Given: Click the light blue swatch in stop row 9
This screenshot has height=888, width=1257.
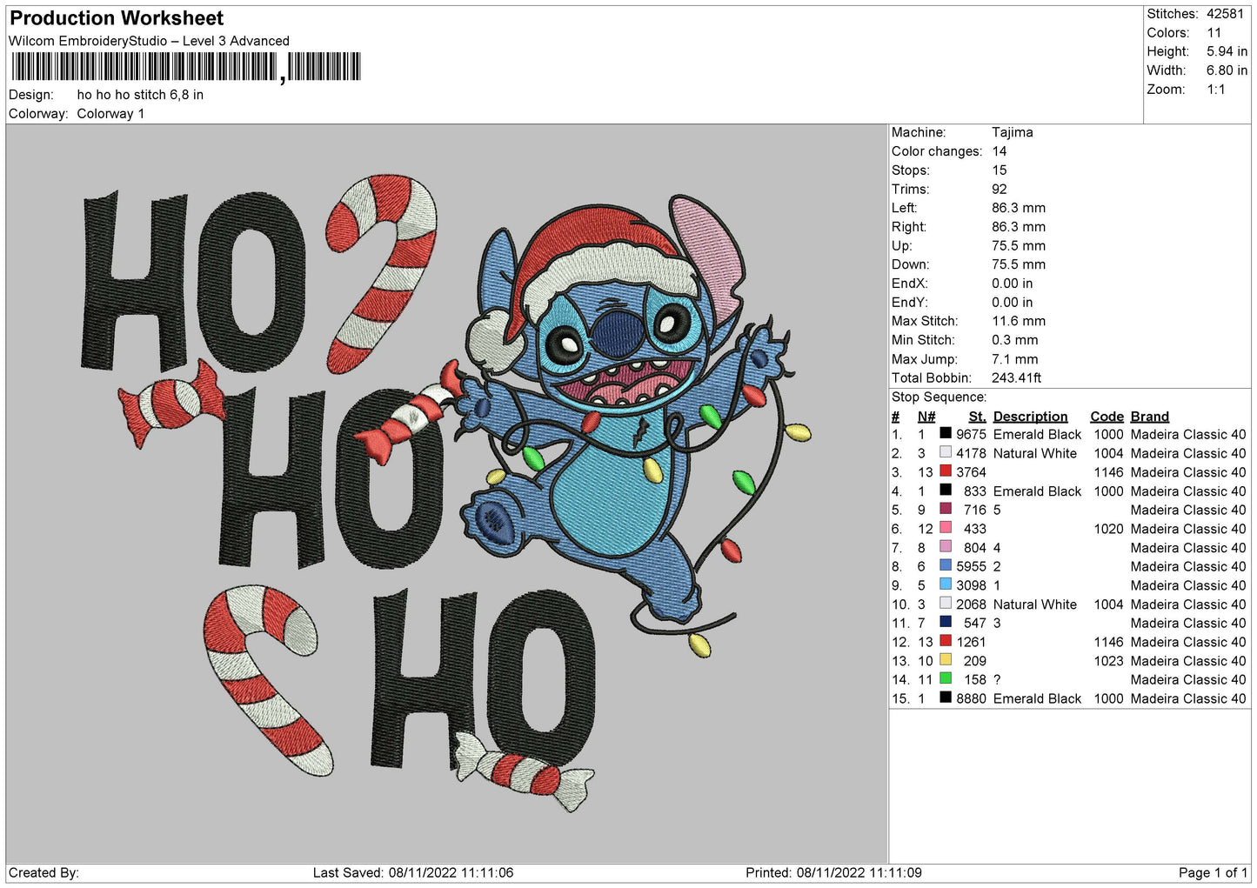Looking at the screenshot, I should pyautogui.click(x=946, y=584).
